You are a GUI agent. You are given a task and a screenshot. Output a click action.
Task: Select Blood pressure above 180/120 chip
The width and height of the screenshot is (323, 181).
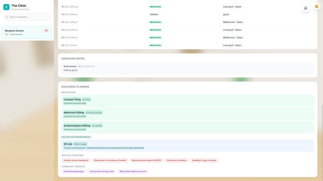tap(146, 161)
